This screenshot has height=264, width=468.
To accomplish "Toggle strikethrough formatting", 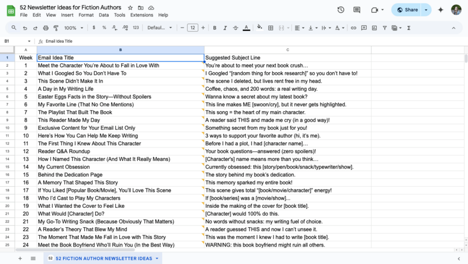I will pos(236,28).
